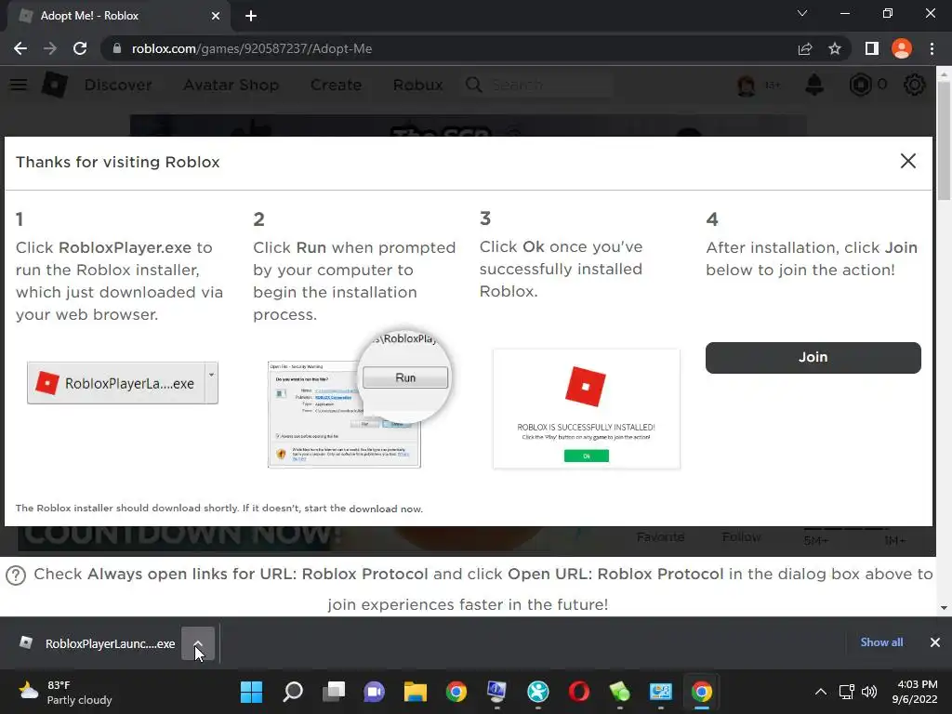The image size is (952, 714).
Task: Click Show all downloads
Action: 881,642
